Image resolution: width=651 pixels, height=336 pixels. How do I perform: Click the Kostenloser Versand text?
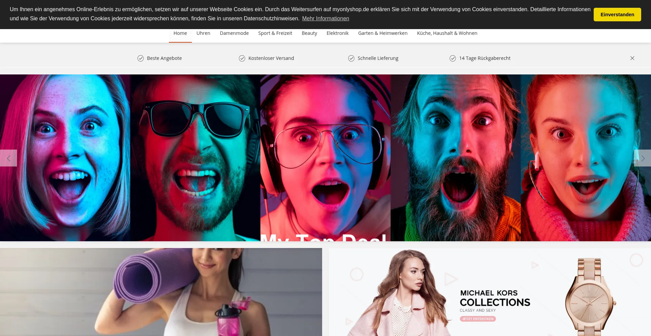(271, 58)
